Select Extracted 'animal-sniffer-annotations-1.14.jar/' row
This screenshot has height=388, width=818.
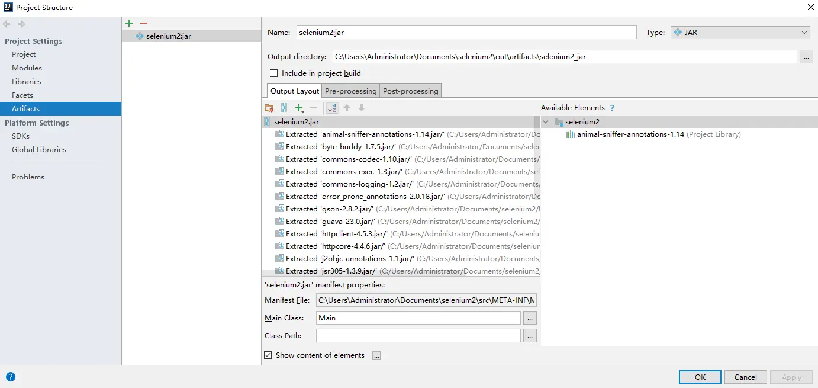pyautogui.click(x=401, y=134)
